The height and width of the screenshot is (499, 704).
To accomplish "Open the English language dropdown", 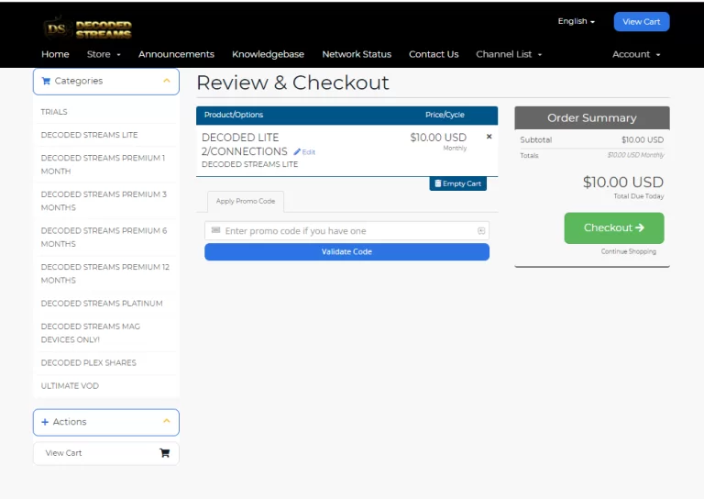I will coord(576,21).
